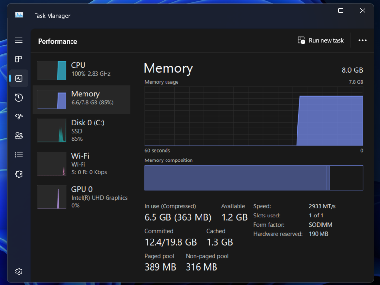Go to the Processes page icon

[19, 59]
